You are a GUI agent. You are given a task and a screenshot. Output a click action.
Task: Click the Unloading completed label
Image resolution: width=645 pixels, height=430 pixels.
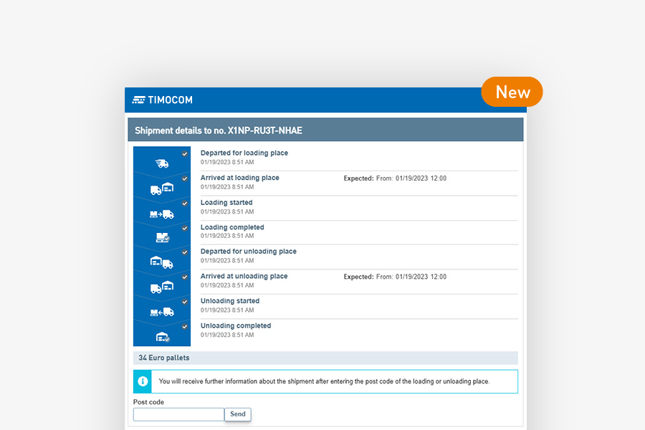coord(236,325)
